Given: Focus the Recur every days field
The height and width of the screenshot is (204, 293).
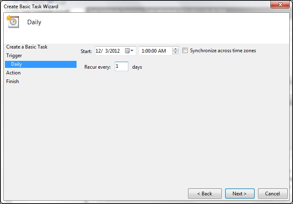Looking at the screenshot, I should click(121, 67).
